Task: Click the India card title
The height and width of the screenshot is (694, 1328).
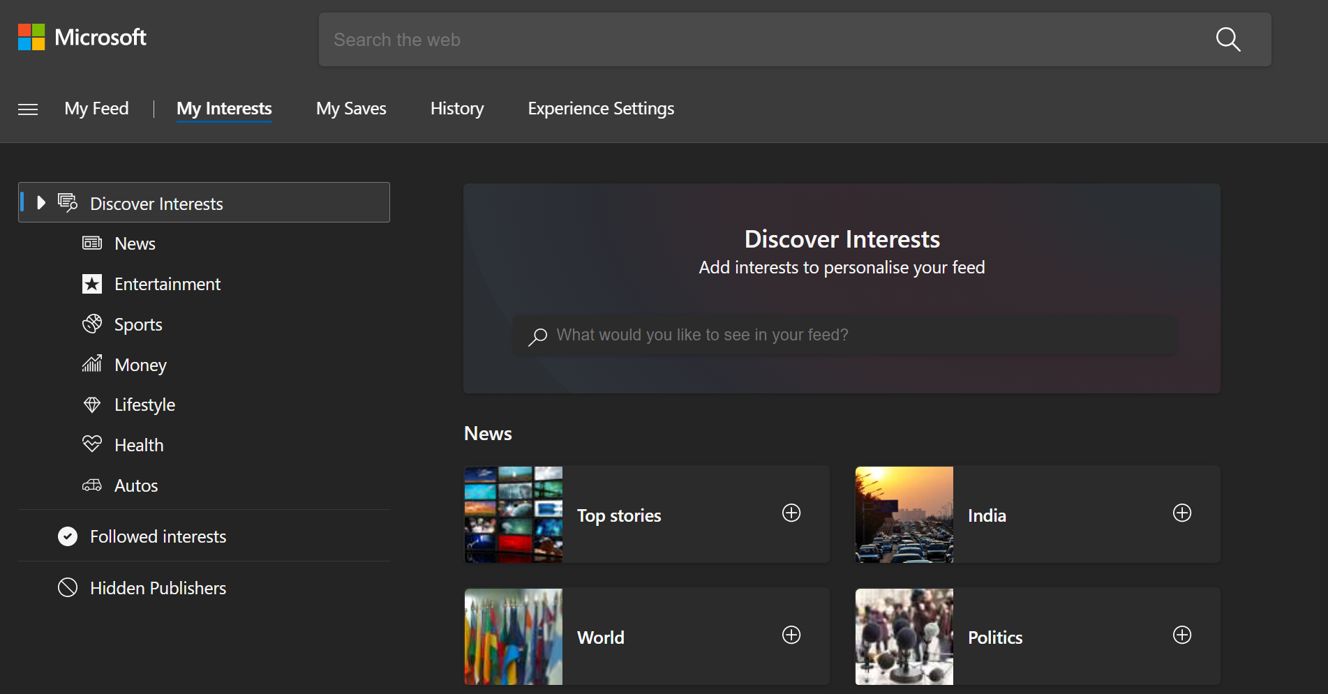Action: tap(987, 515)
